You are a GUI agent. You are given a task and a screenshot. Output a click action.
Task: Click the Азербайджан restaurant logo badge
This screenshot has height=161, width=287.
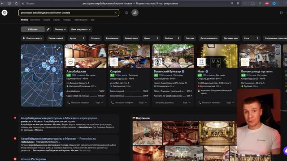coord(70,62)
